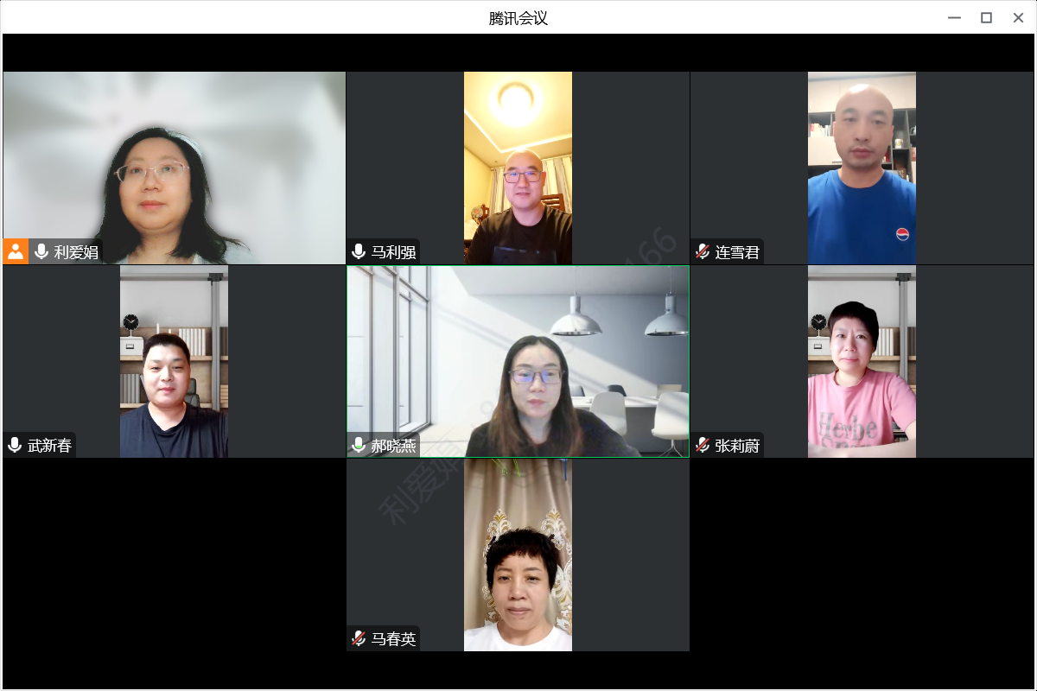
Task: Click 利爱娟's microphone icon
Action: tap(41, 252)
